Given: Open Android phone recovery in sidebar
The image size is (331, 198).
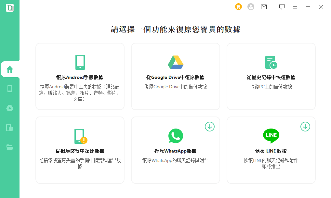Looking at the screenshot, I should coord(10,89).
